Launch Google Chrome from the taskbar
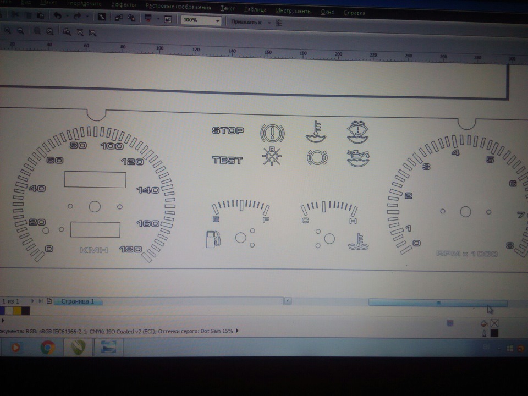 [x=48, y=348]
